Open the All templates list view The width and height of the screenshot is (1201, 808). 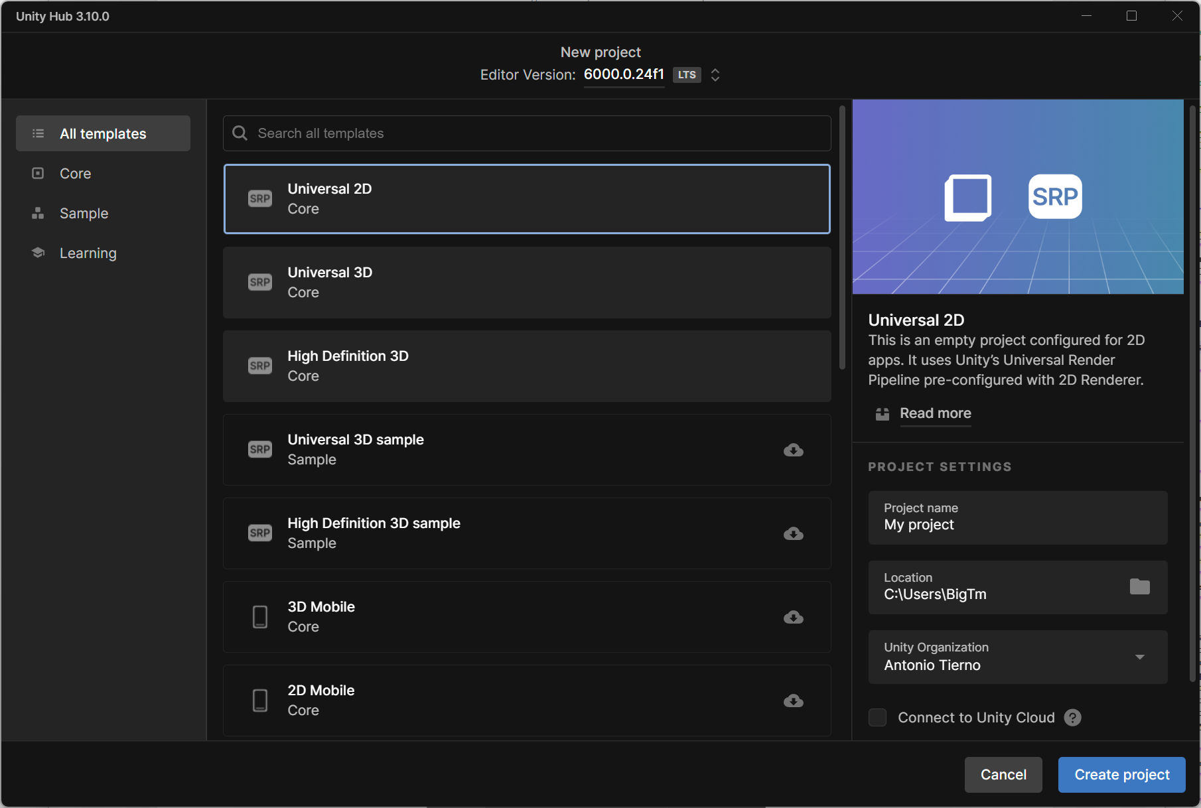pos(103,133)
